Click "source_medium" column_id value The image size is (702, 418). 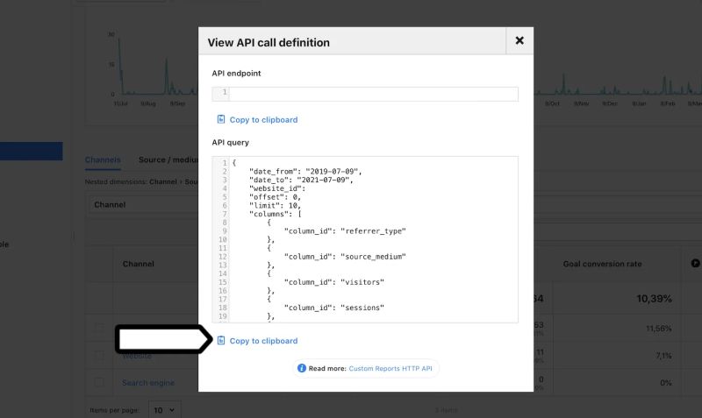[373, 257]
